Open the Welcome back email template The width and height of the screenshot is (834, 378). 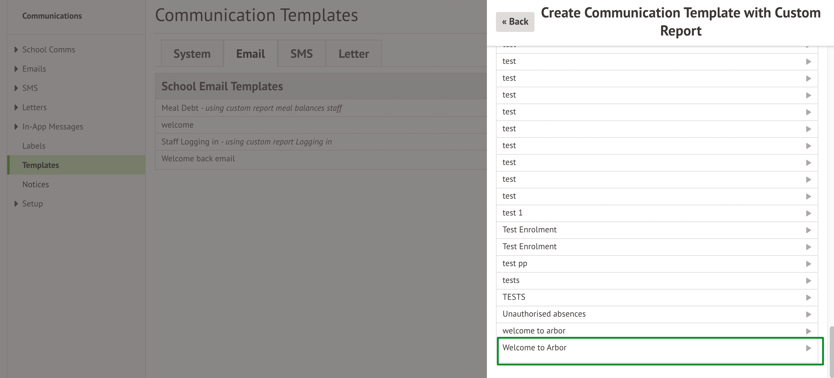[x=198, y=159]
